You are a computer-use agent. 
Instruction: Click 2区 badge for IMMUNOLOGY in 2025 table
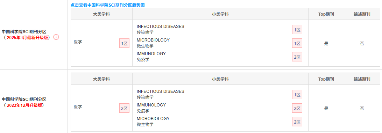[297, 57]
